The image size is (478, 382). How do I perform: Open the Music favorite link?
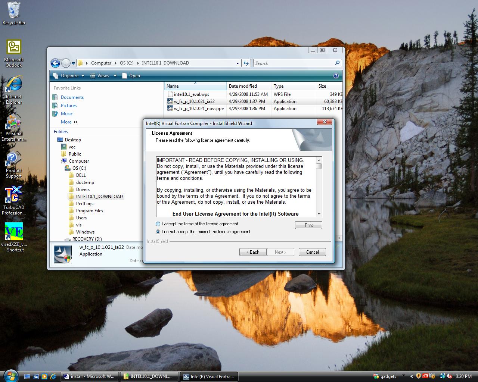67,114
